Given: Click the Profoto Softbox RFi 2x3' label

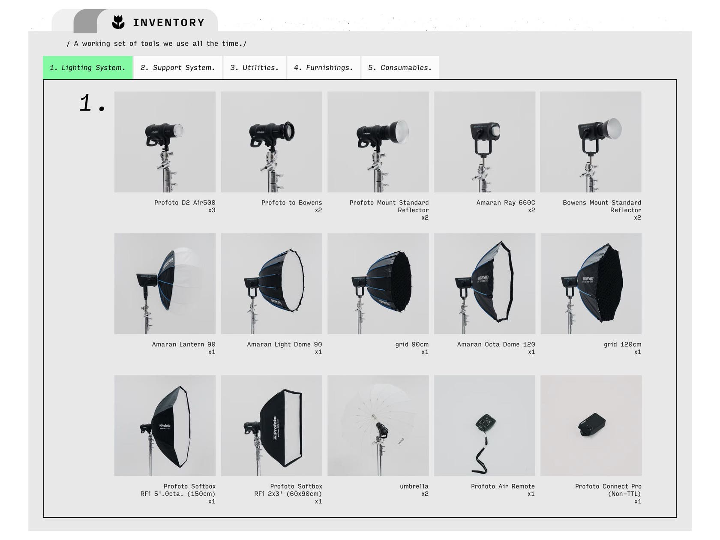Looking at the screenshot, I should click(x=288, y=490).
